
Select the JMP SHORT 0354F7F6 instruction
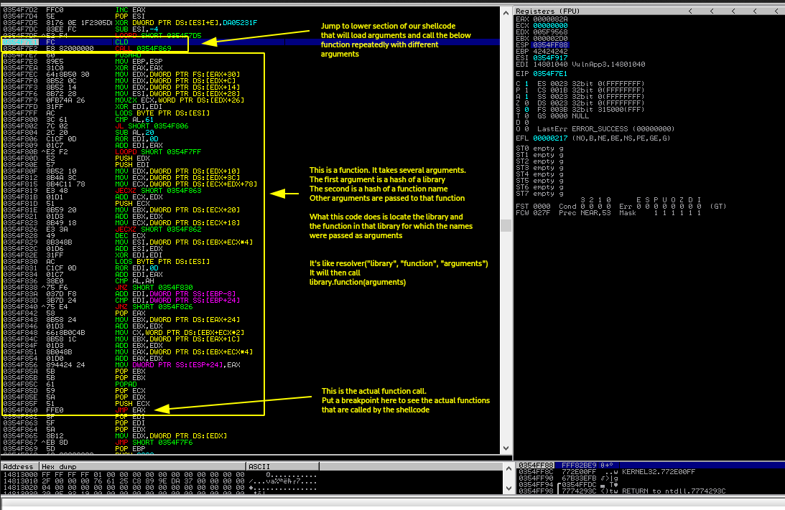point(154,442)
